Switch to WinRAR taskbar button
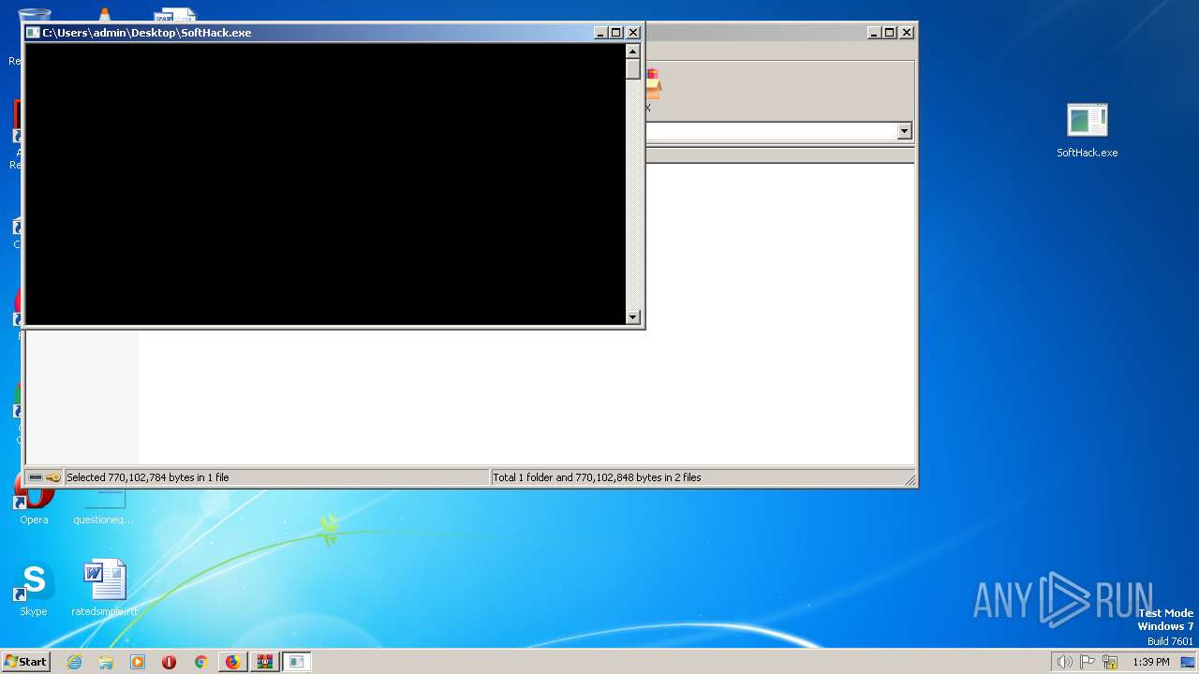This screenshot has width=1199, height=674. coord(264,662)
